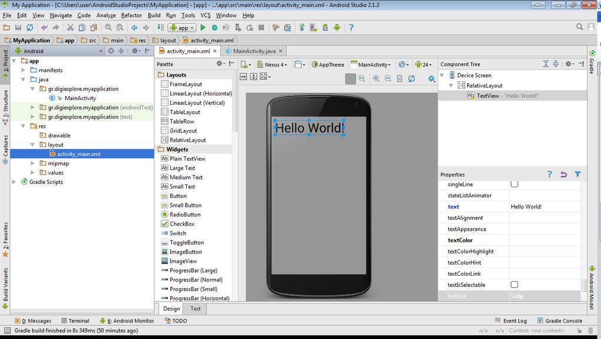This screenshot has width=601, height=339.
Task: Open design preview settings gear
Action: coord(431,78)
